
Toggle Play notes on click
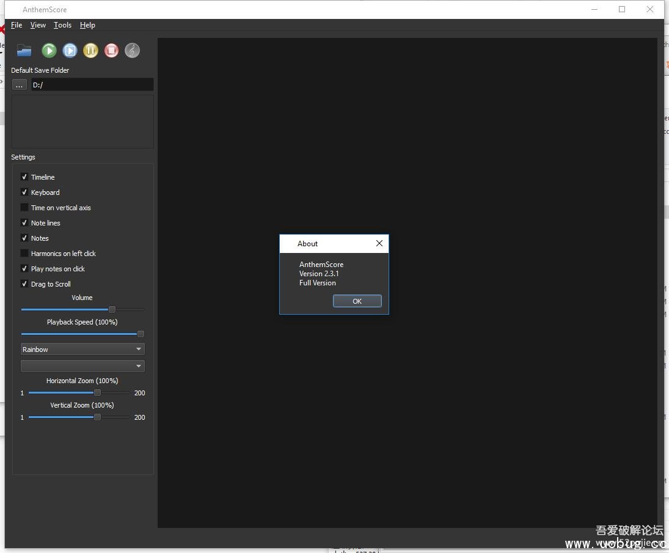24,269
